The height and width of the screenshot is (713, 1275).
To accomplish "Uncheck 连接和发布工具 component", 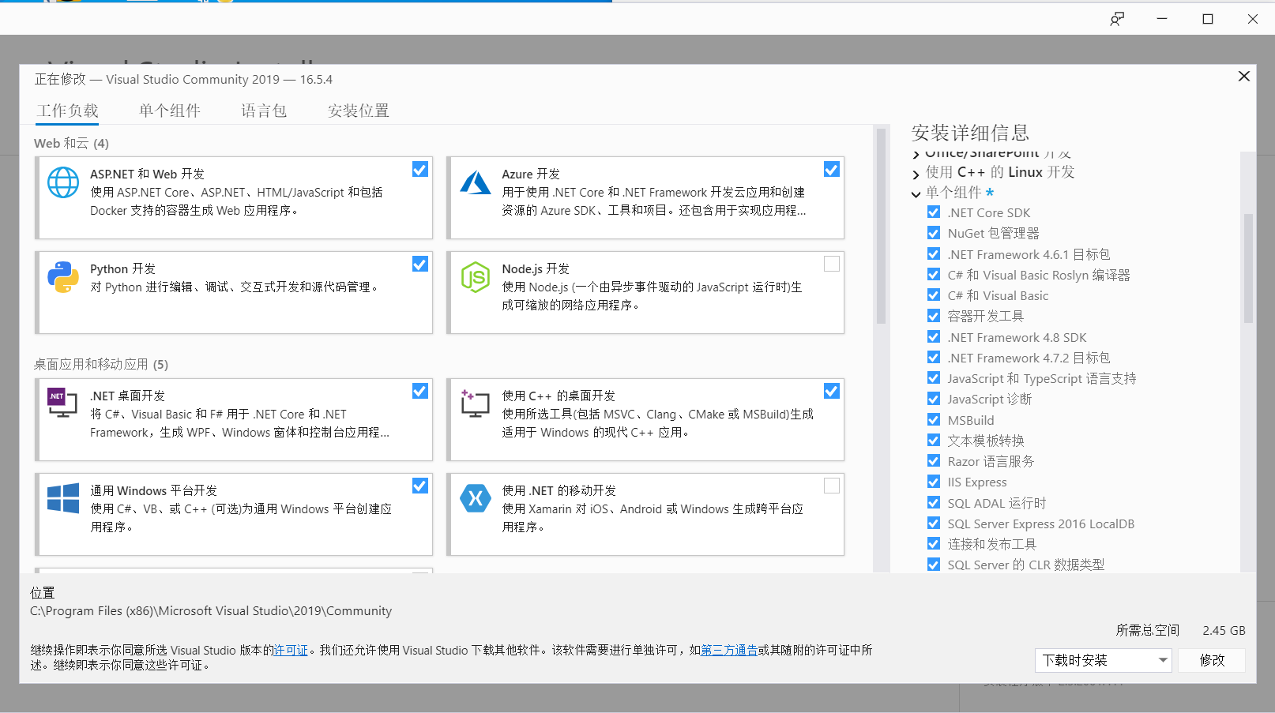I will pos(934,543).
